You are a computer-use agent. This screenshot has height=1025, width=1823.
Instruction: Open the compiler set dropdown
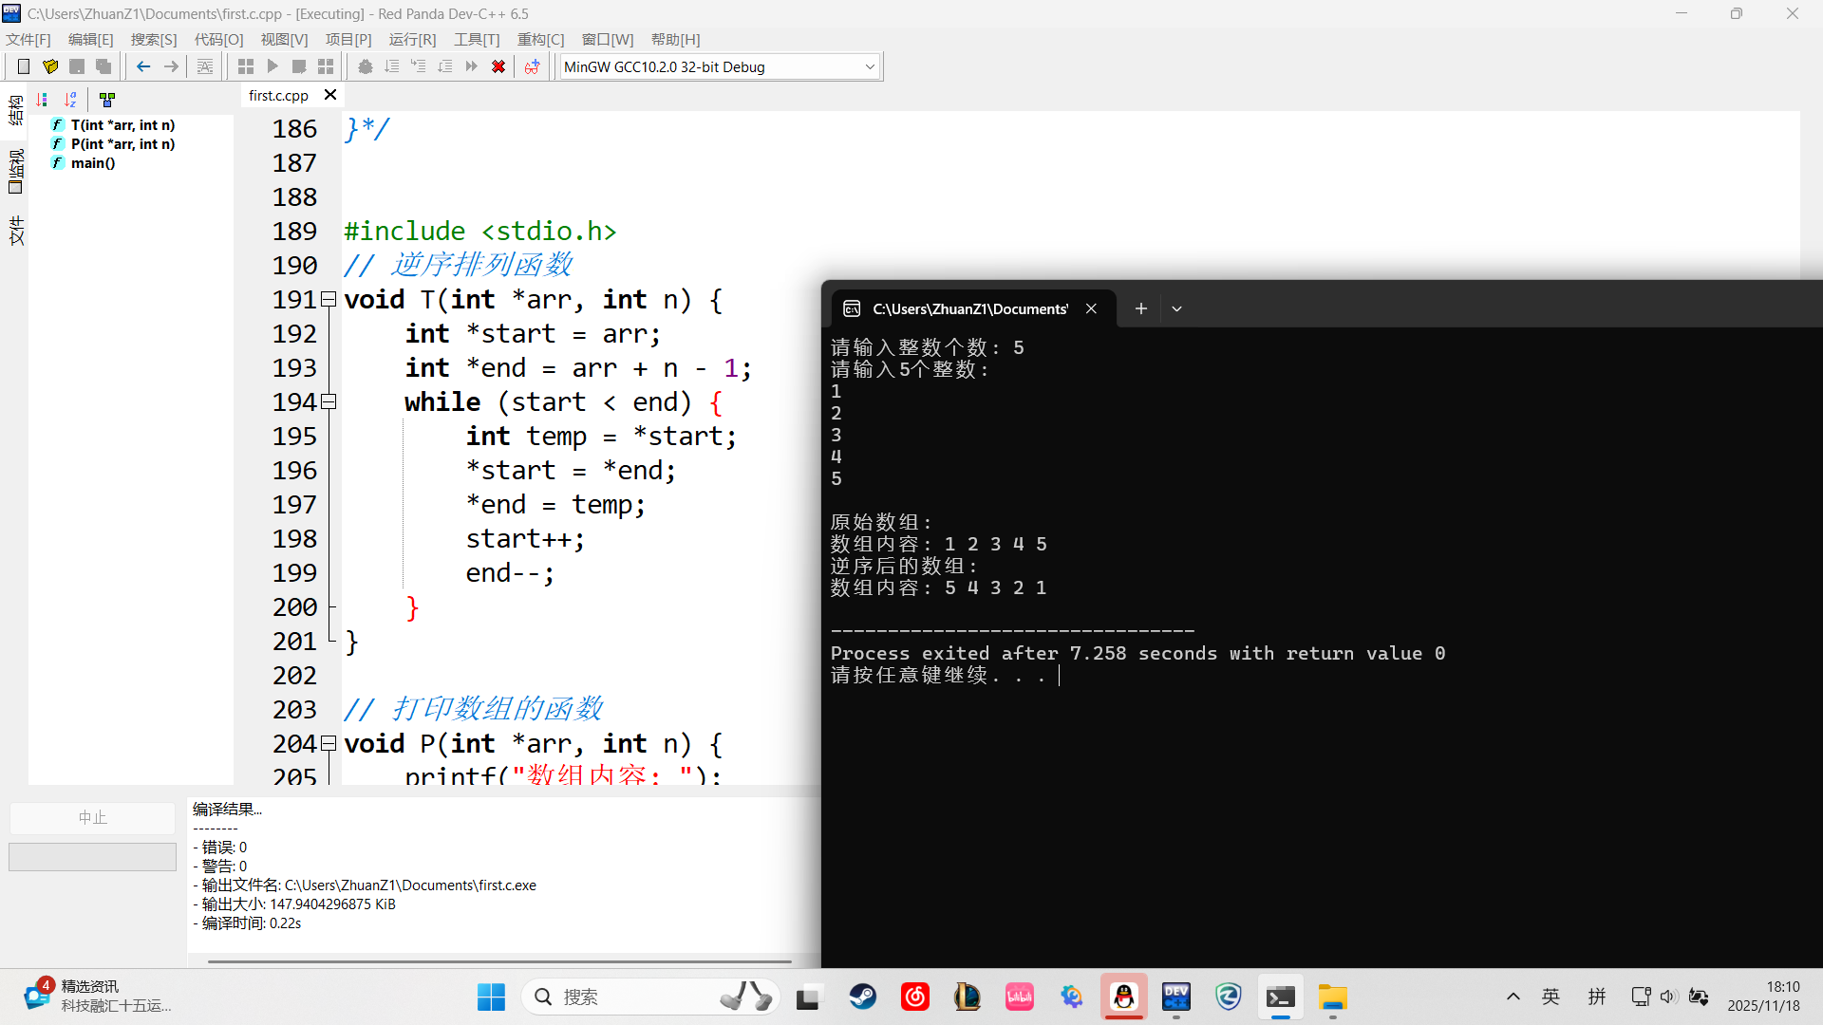click(870, 66)
